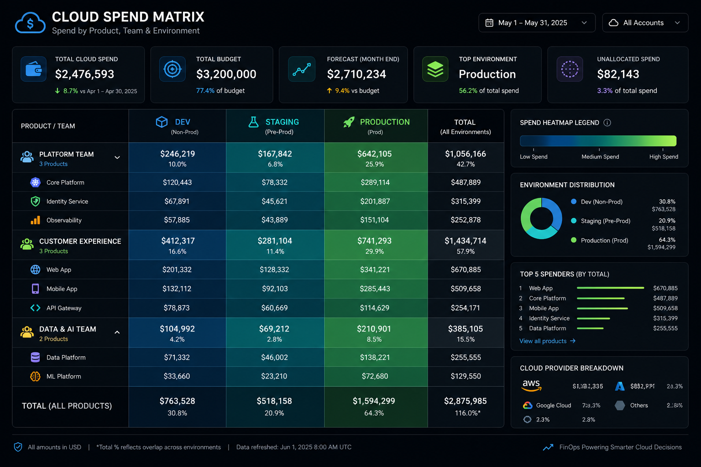Image resolution: width=701 pixels, height=467 pixels.
Task: Click the ML Platform total $129,550
Action: coord(466,376)
